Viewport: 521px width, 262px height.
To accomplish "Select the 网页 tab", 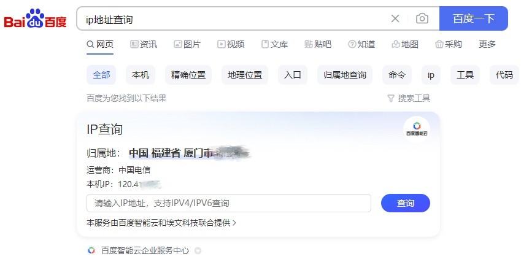I will tap(100, 44).
